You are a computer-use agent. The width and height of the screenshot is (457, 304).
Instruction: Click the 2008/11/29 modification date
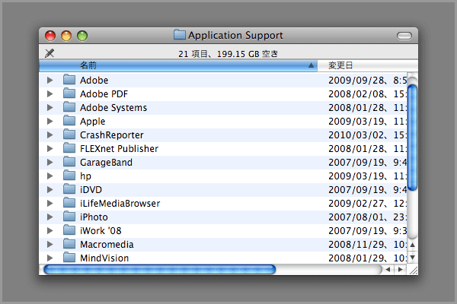368,245
